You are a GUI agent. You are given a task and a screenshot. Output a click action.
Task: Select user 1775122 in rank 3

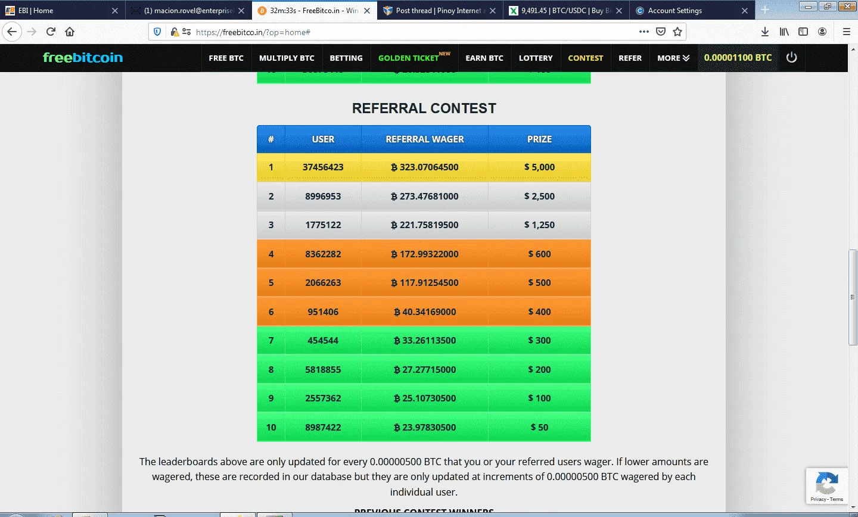[x=323, y=225]
